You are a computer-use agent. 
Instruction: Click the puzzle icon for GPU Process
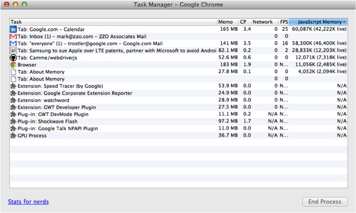(x=13, y=136)
